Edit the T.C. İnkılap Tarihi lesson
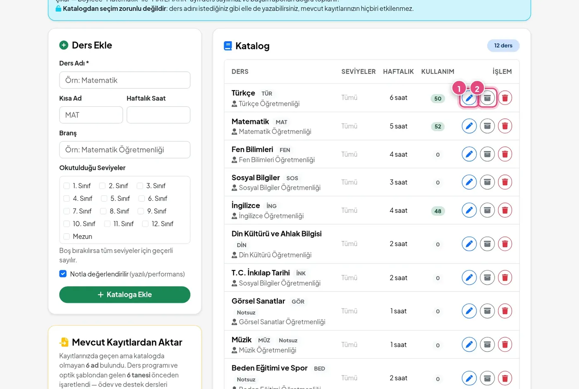The width and height of the screenshot is (579, 389). 469,278
